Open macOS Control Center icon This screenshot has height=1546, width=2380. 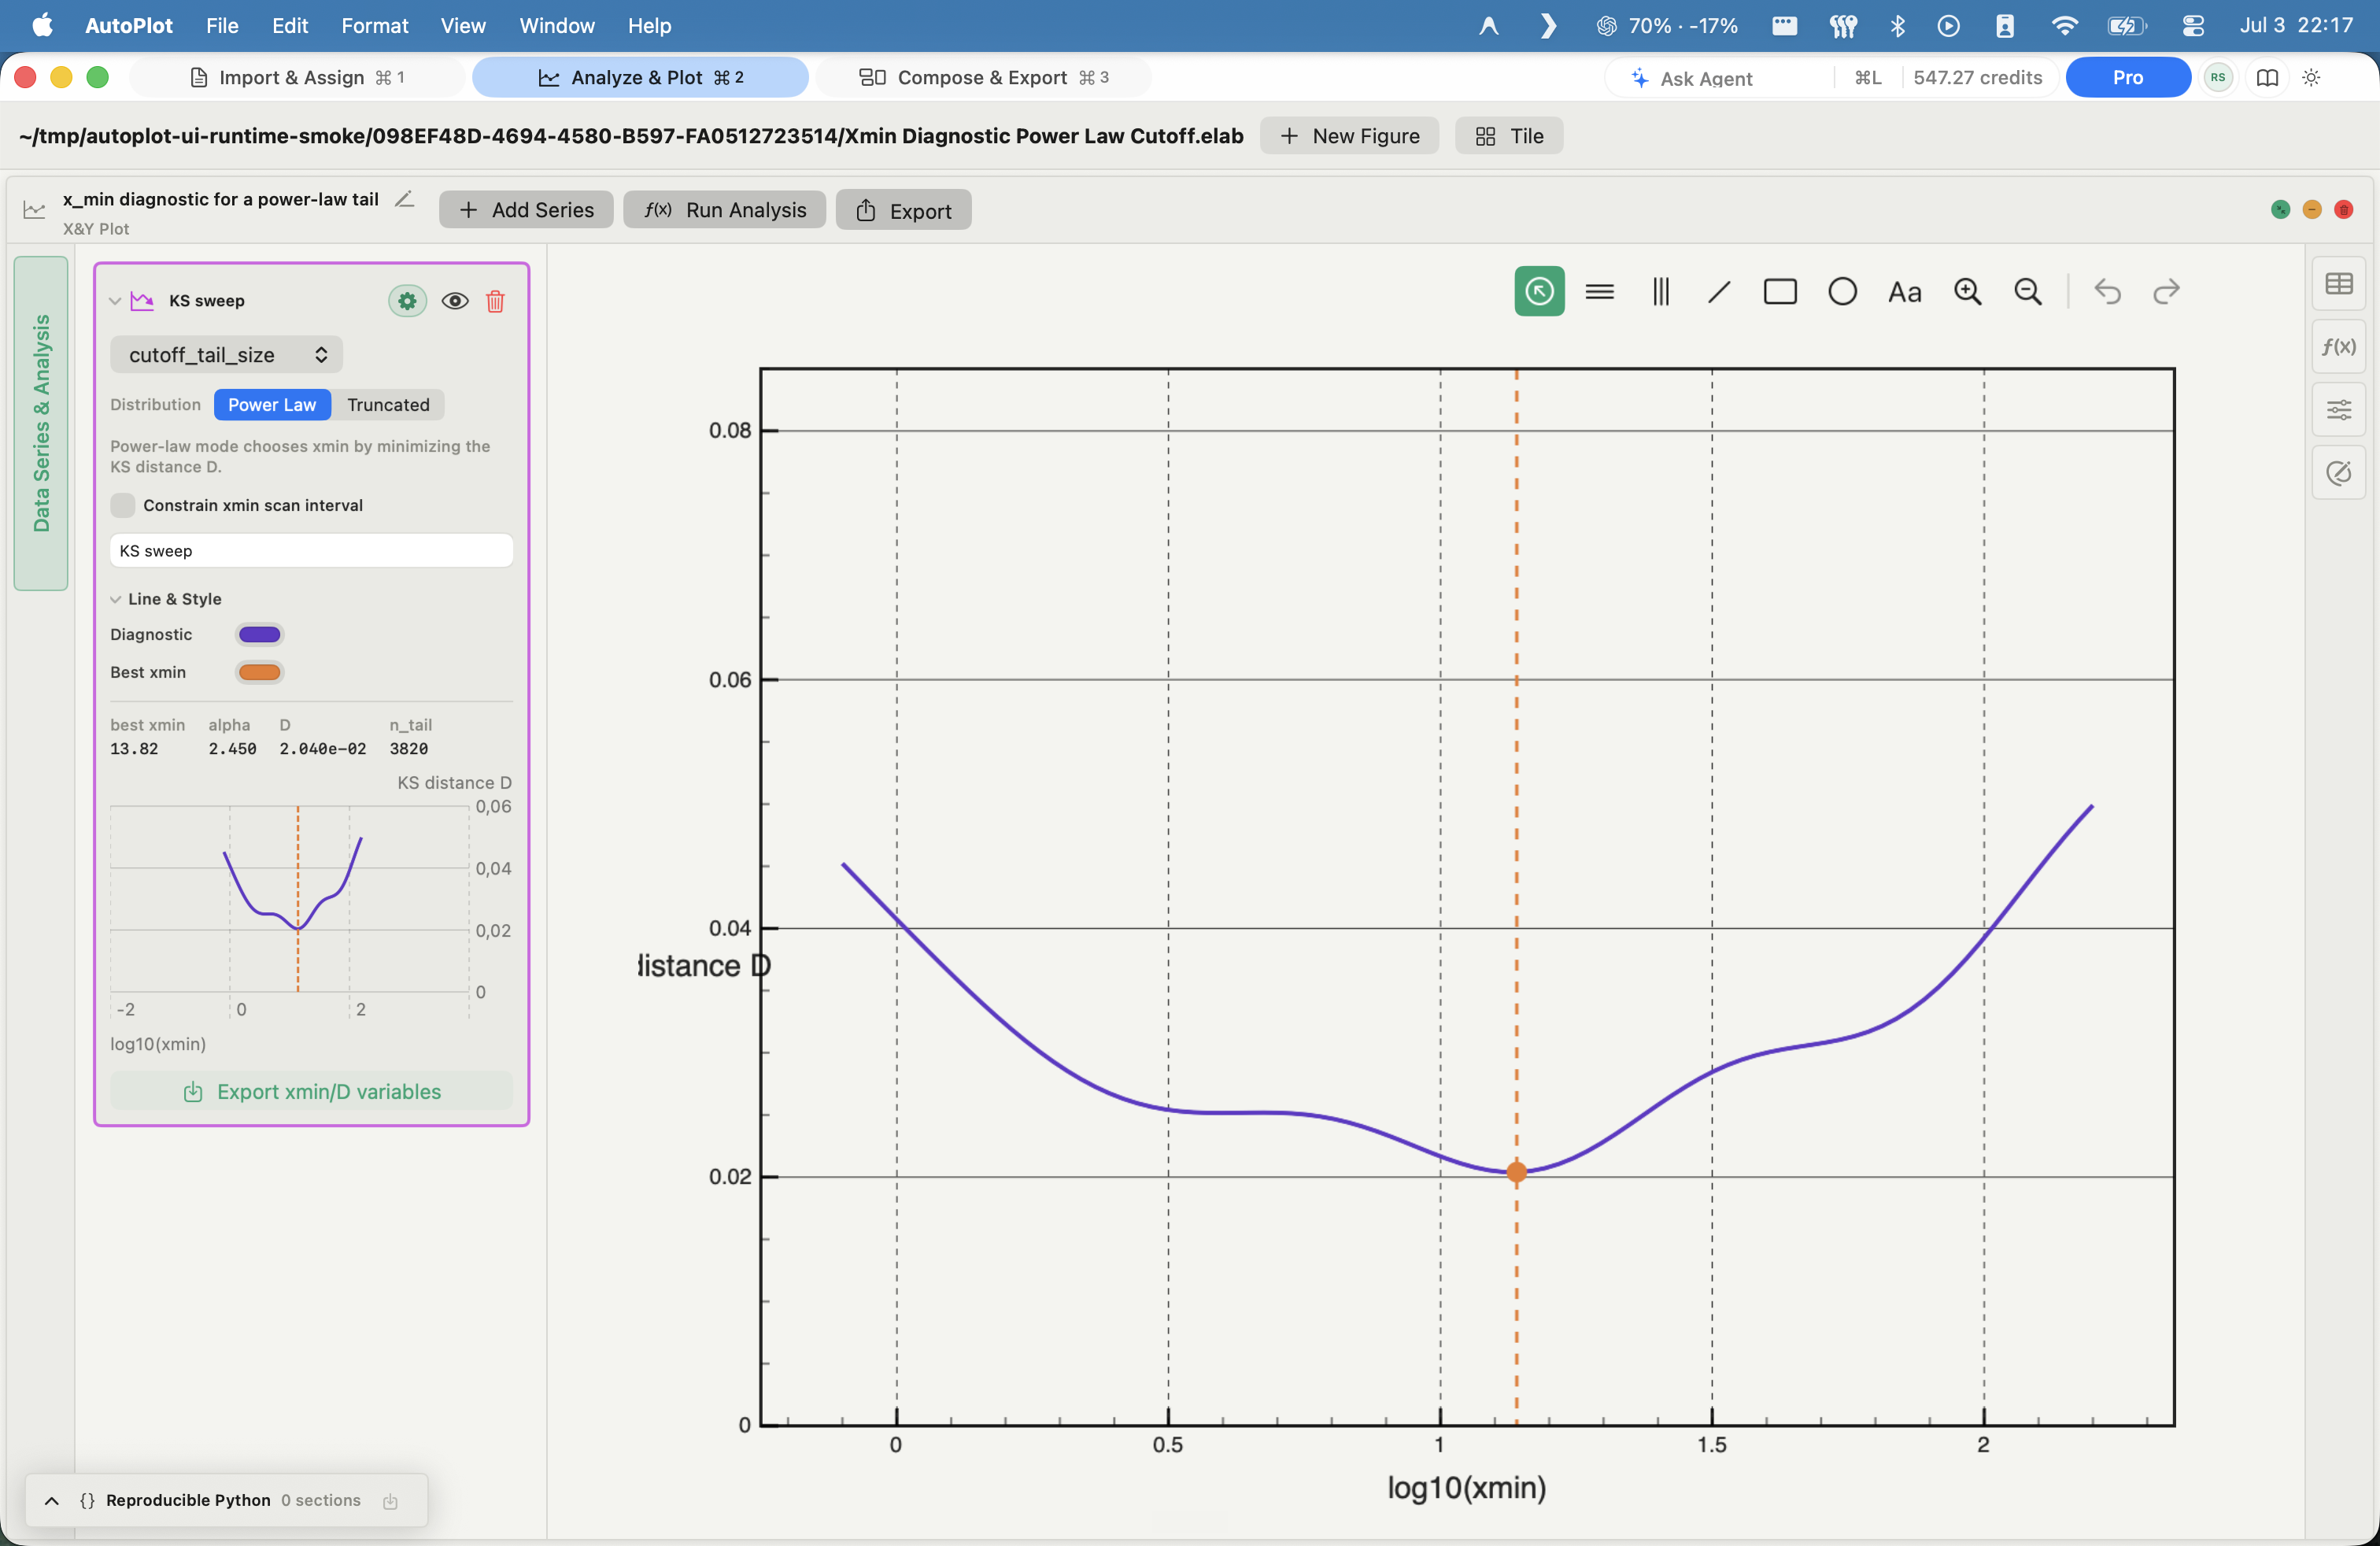click(2192, 25)
